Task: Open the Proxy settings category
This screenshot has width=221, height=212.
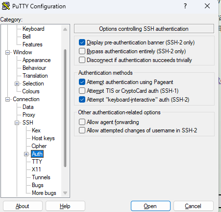Action: [x=29, y=115]
